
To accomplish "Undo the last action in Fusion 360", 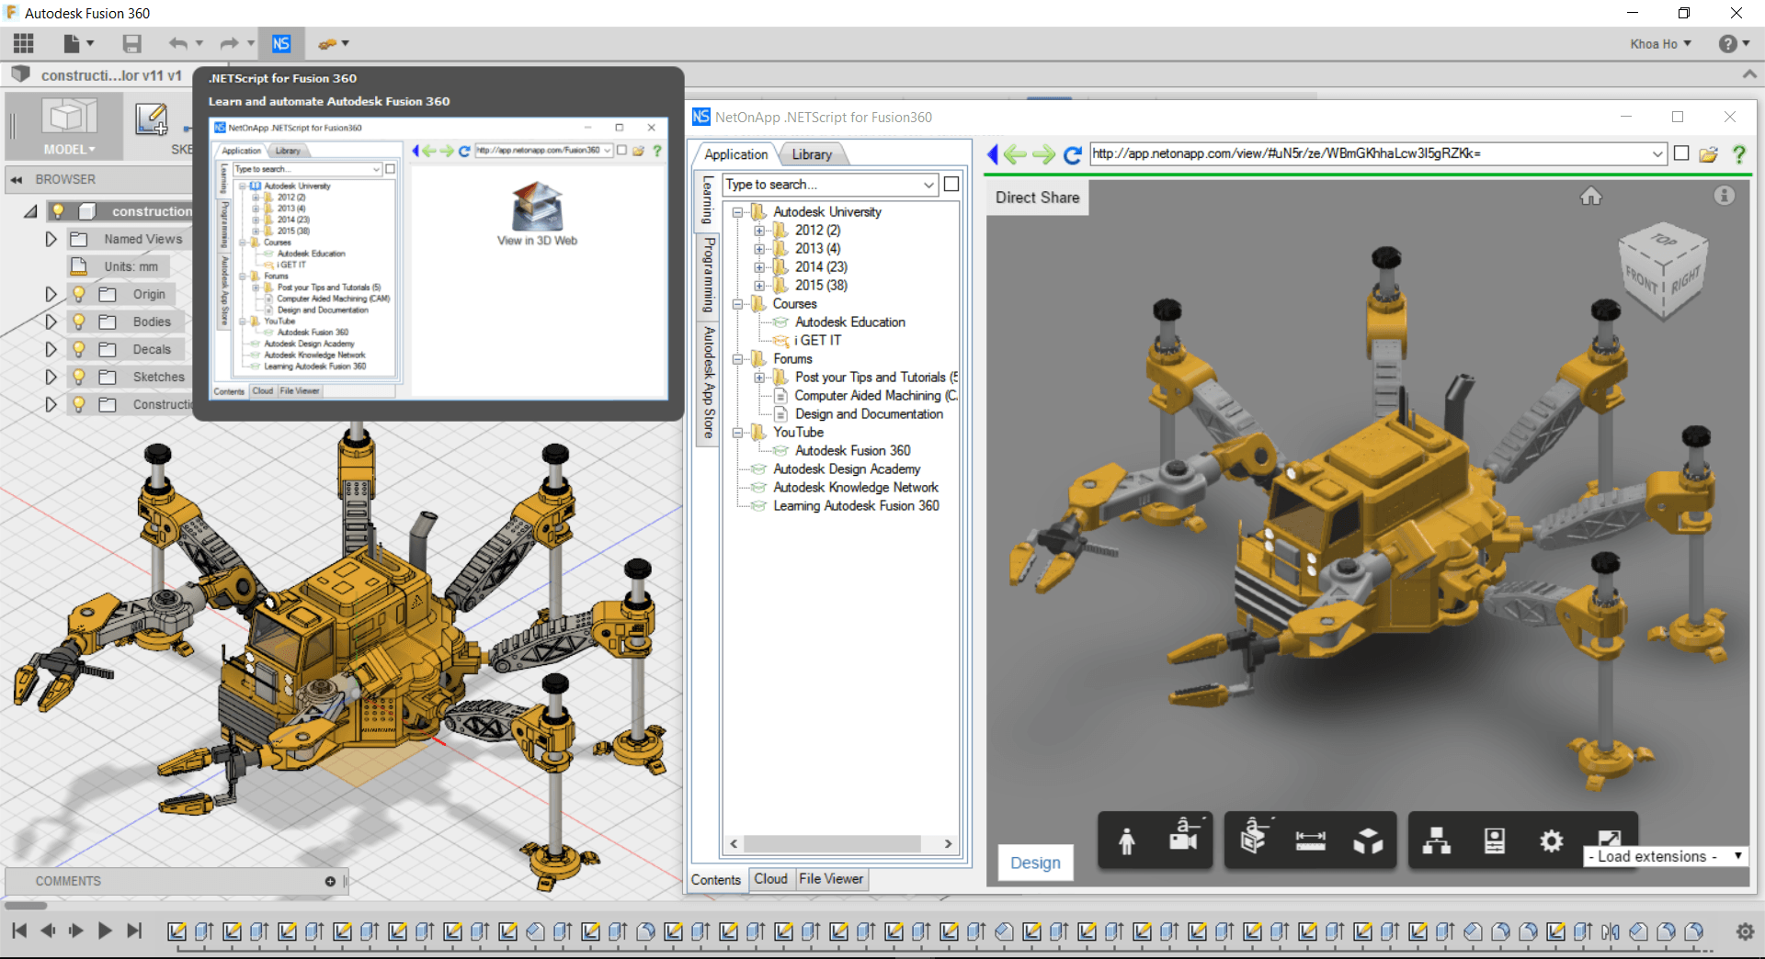I will point(178,43).
